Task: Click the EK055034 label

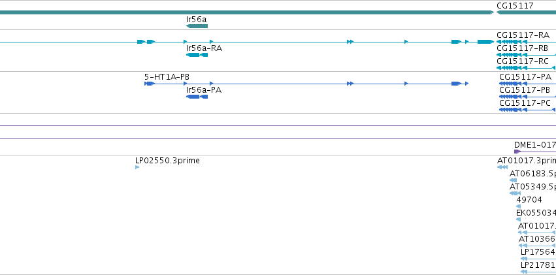Action: pos(536,213)
